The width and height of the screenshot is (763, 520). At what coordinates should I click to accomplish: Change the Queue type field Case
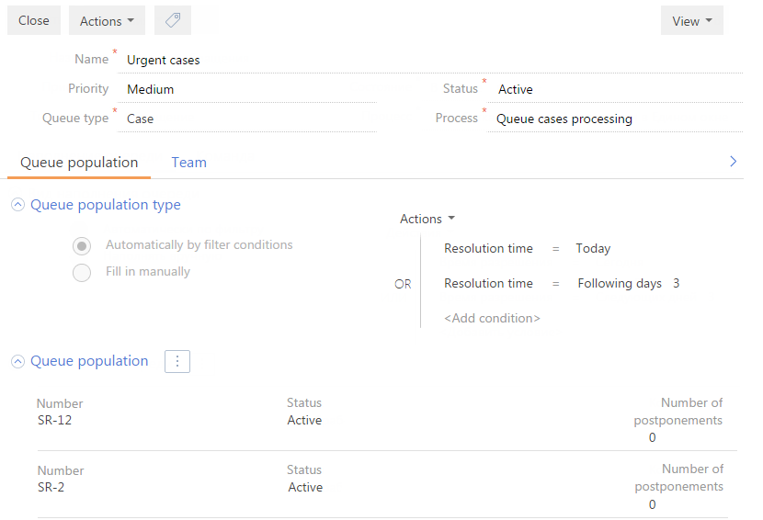247,119
